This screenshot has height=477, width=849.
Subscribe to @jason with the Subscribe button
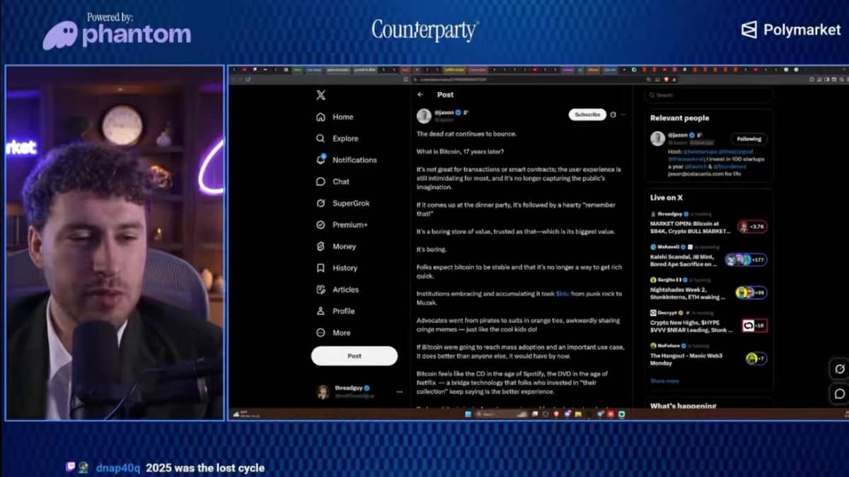point(587,114)
